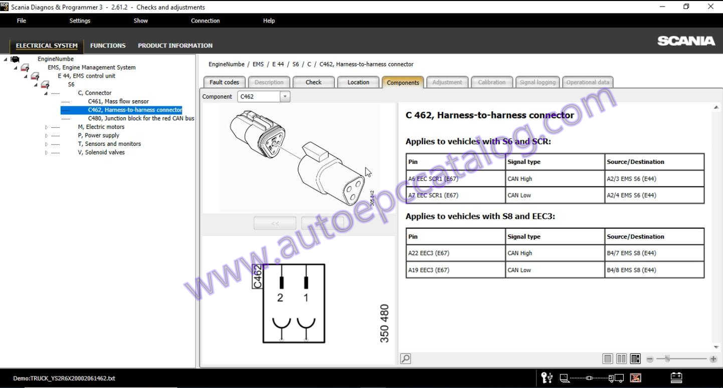Select T, Sensors and monitors

coord(109,144)
